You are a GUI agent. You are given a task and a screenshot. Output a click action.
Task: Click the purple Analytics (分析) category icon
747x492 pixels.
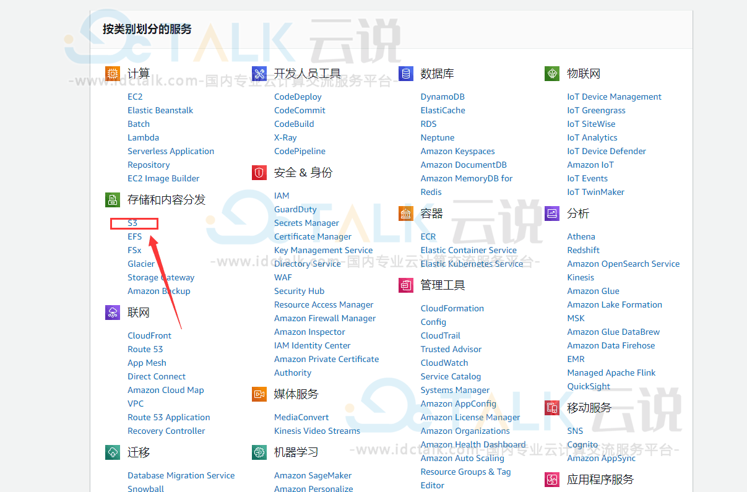552,214
